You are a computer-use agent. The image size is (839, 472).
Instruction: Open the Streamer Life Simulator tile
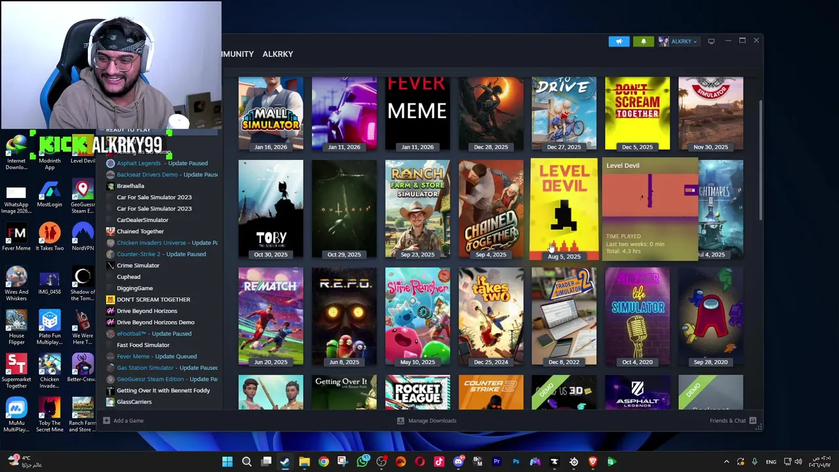[638, 317]
